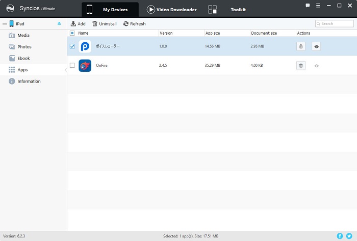Open the Facebook icon in the status bar
This screenshot has width=357, height=241.
[340, 236]
